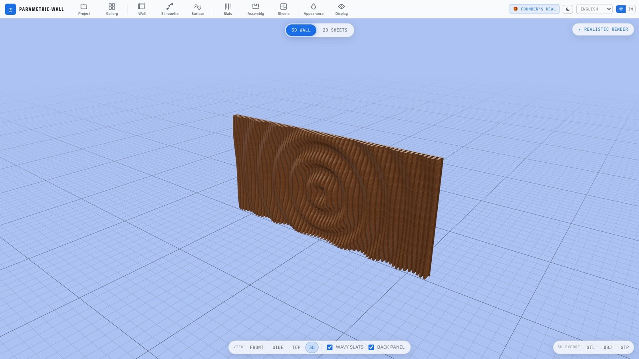Open the Wall settings panel

pyautogui.click(x=142, y=9)
